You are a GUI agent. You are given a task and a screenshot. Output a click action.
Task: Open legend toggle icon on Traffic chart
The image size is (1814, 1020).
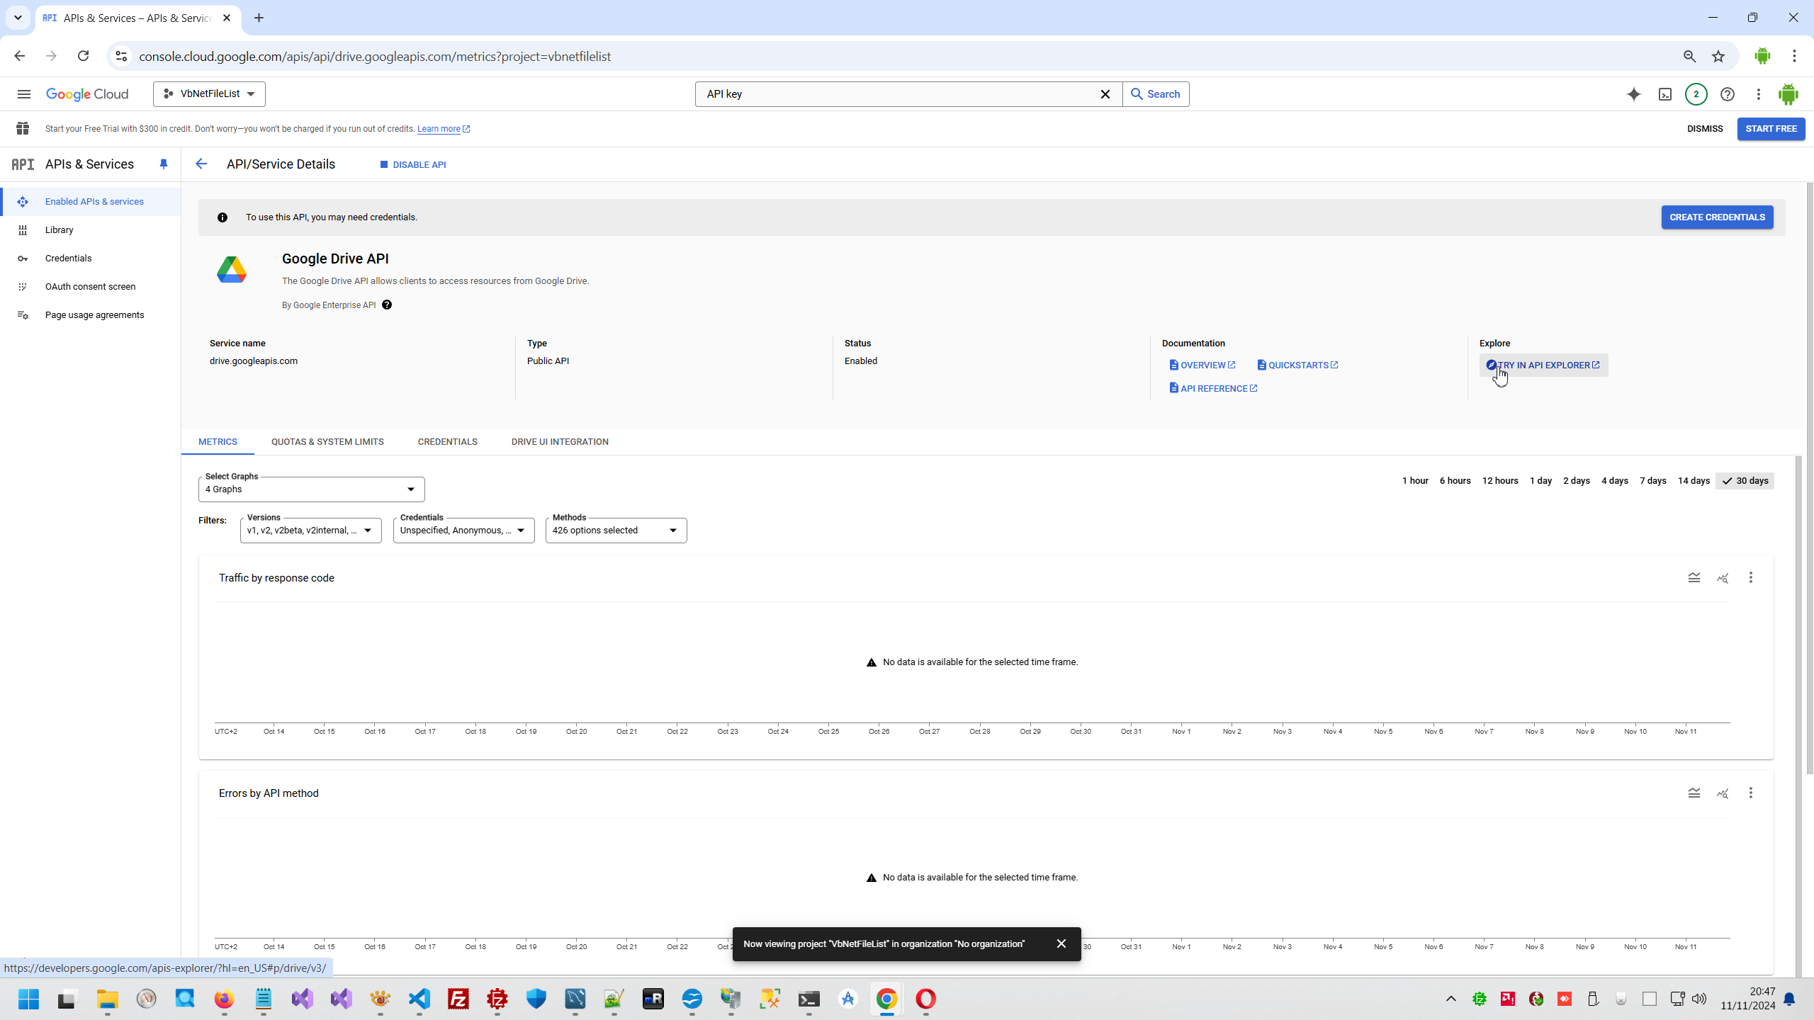(x=1694, y=578)
